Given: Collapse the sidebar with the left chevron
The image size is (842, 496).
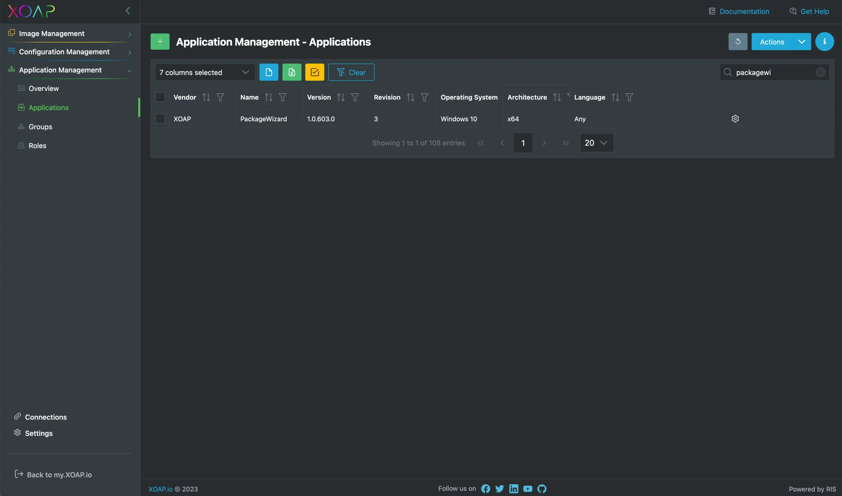Looking at the screenshot, I should 128,11.
